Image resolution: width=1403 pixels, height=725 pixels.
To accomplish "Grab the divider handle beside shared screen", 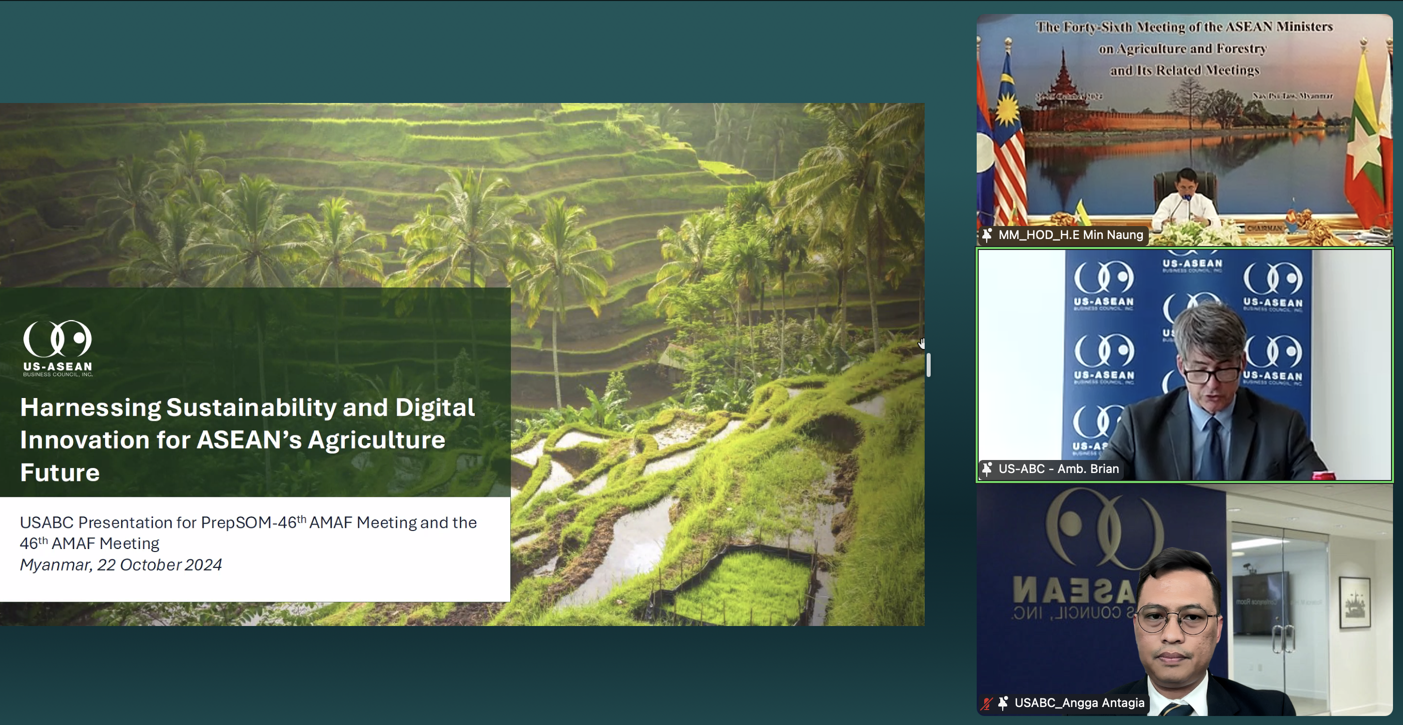I will 929,364.
